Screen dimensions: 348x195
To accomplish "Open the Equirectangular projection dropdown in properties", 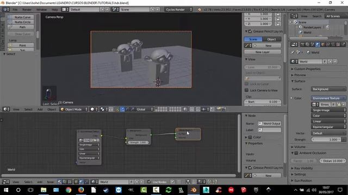I will tap(328, 127).
